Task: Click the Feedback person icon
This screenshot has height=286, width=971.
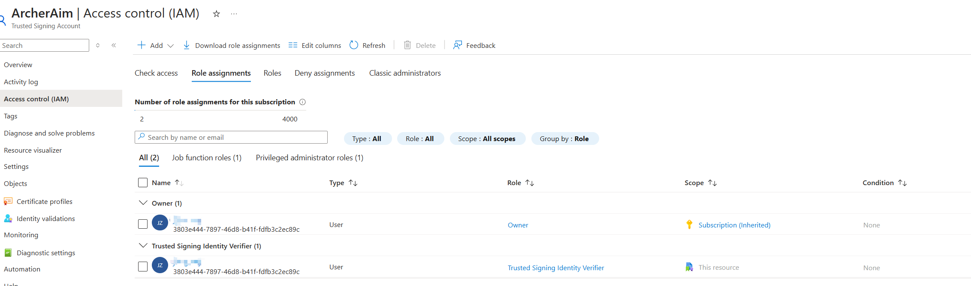Action: pyautogui.click(x=458, y=45)
